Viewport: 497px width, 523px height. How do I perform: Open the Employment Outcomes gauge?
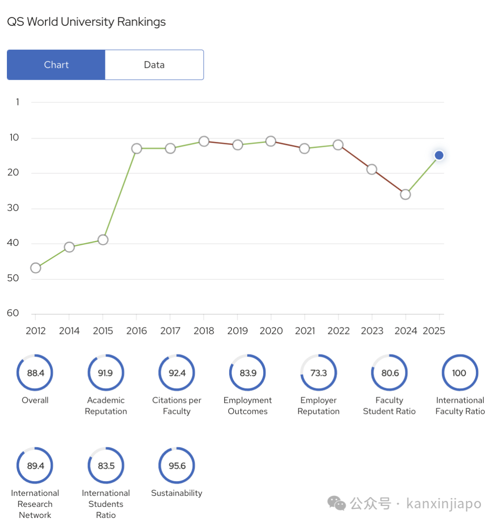pyautogui.click(x=248, y=372)
